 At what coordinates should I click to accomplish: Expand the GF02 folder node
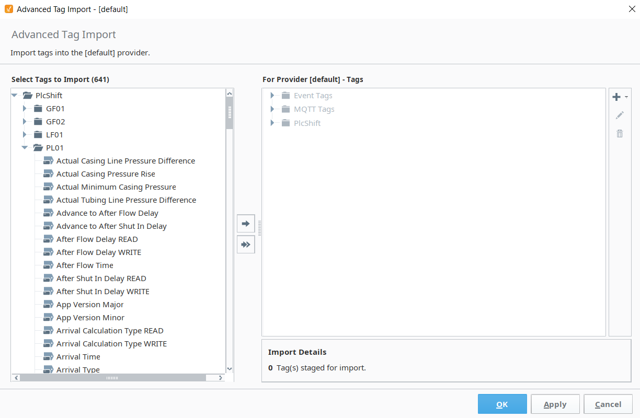coord(25,122)
